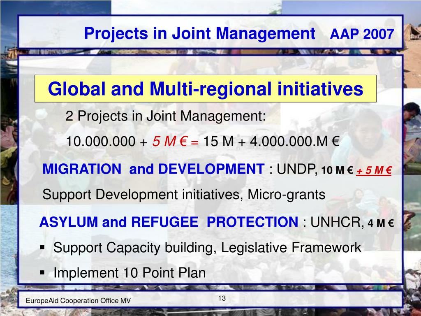Image resolution: width=421 pixels, height=316 pixels.
Task: Click the line '2 Projects in Joint Management:'
Action: pyautogui.click(x=166, y=116)
